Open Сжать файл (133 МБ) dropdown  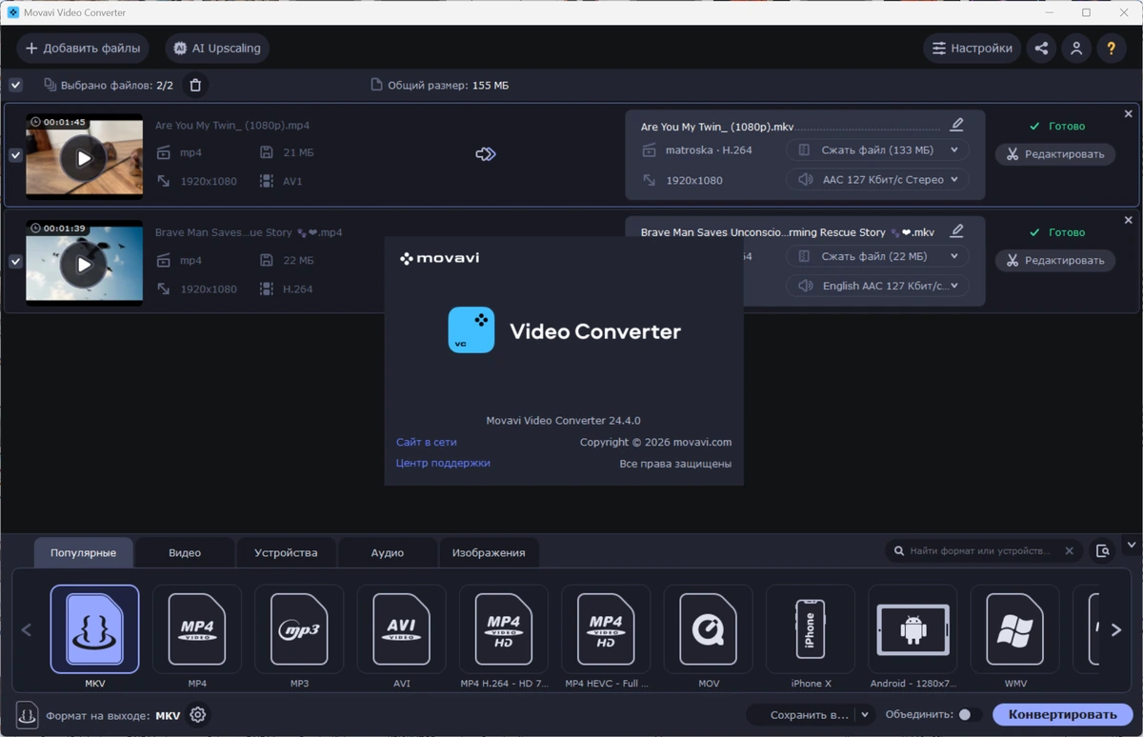pos(877,150)
